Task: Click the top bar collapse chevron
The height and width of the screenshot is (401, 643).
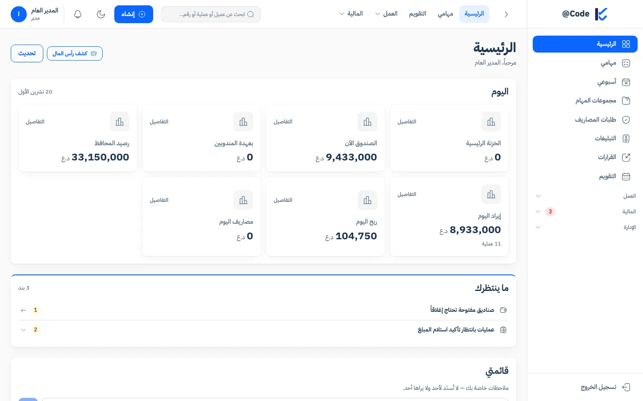Action: (506, 14)
